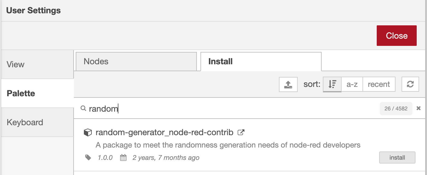Click the package cube icon of random-generator
This screenshot has height=175, width=427.
88,132
